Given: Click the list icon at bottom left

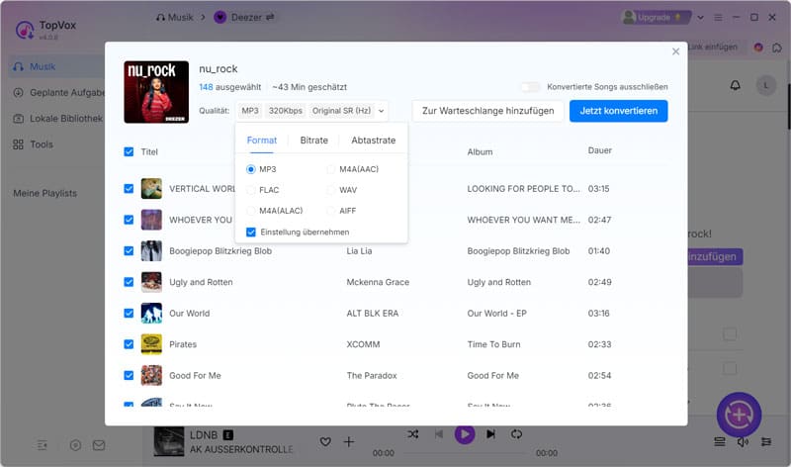Looking at the screenshot, I should [43, 445].
